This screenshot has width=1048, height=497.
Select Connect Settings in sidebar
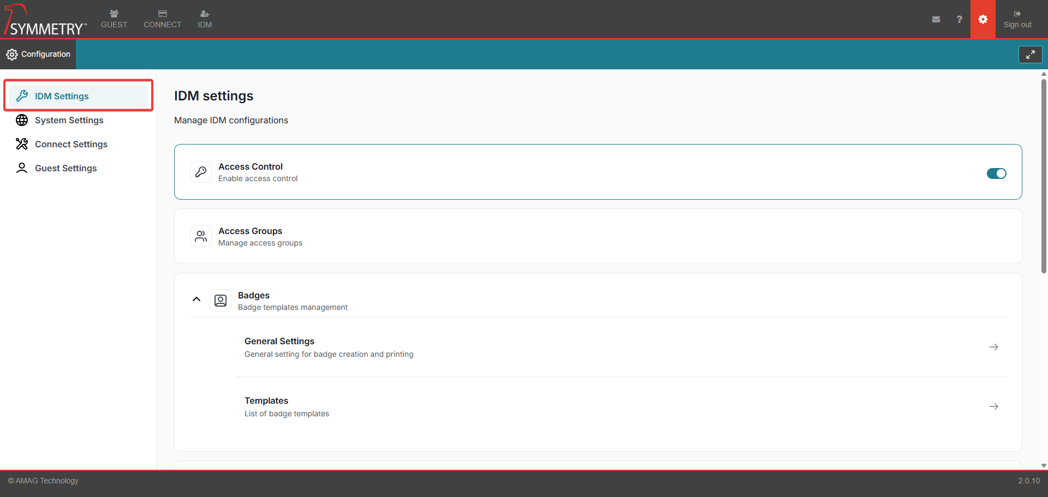71,144
